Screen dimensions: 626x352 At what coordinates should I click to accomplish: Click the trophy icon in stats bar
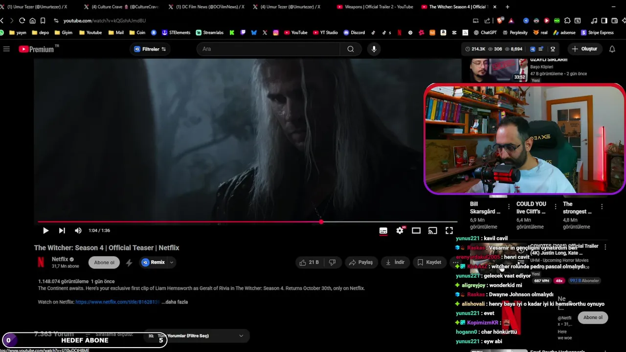pos(553,49)
